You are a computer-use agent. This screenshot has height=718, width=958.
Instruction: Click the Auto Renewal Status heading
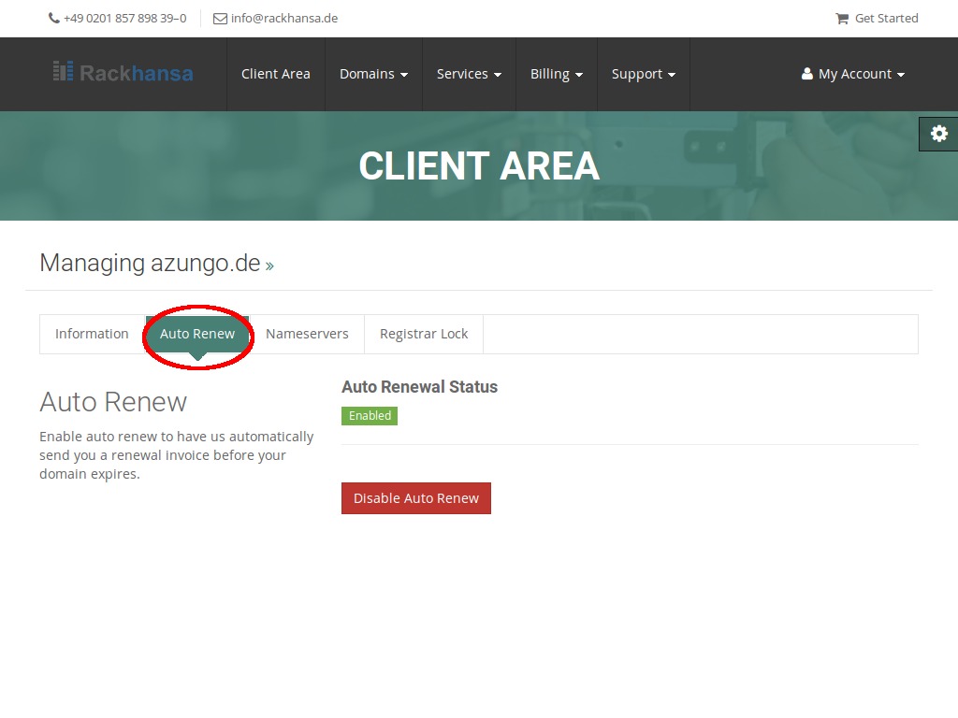click(420, 387)
